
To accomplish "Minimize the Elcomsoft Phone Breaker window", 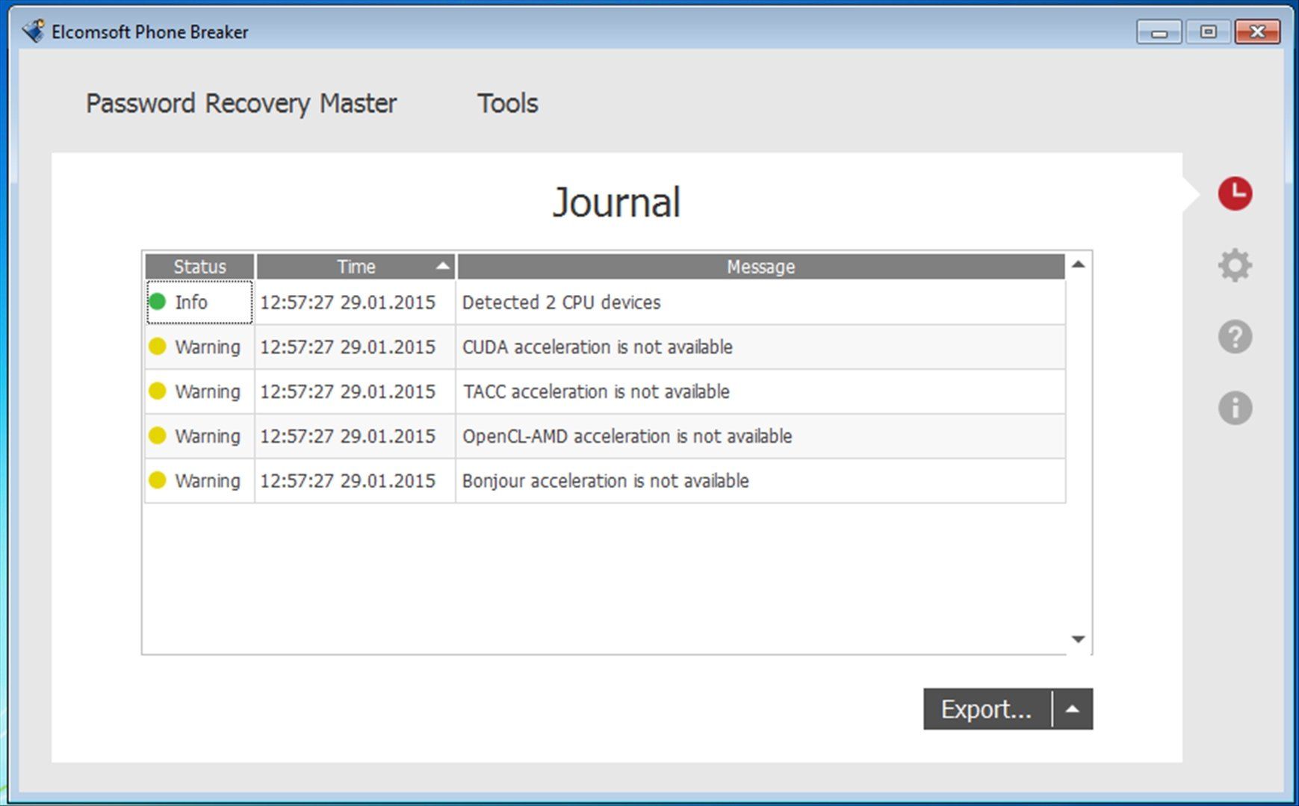I will coord(1159,32).
